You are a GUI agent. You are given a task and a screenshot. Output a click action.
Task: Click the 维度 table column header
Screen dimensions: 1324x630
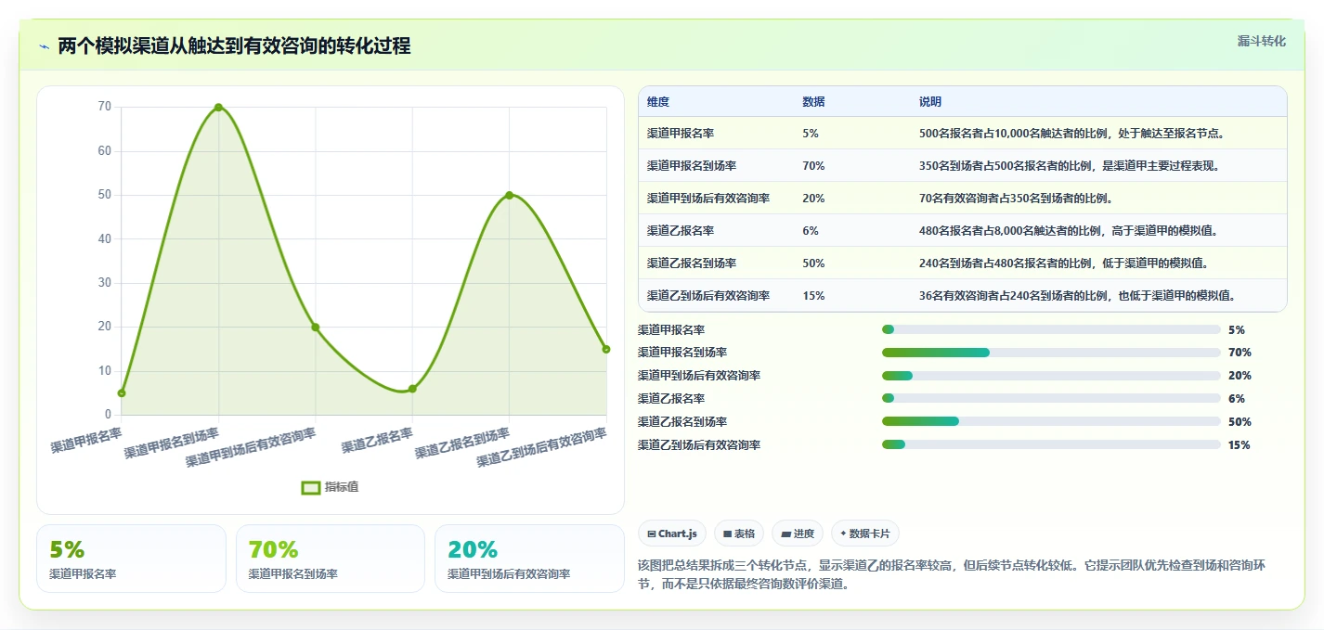[x=658, y=101]
